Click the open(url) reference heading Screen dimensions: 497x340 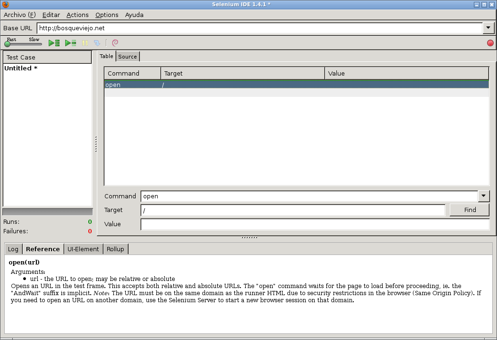[x=24, y=263]
